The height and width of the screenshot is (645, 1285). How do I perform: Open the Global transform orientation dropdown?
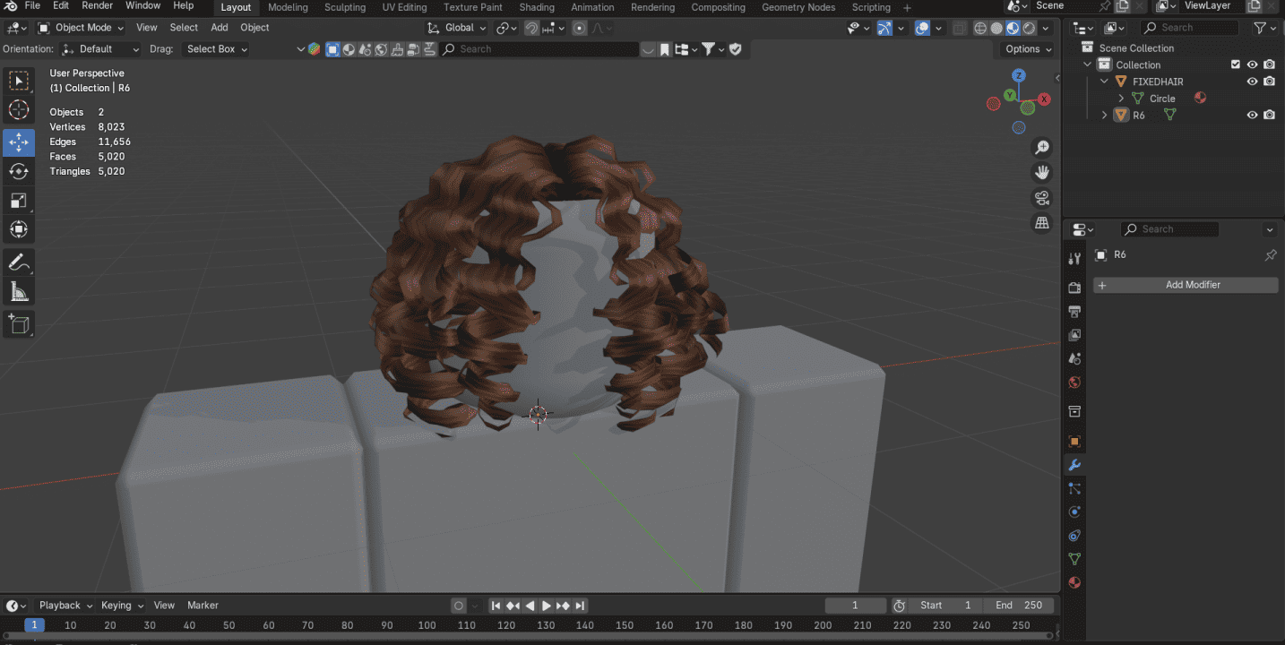(x=457, y=28)
